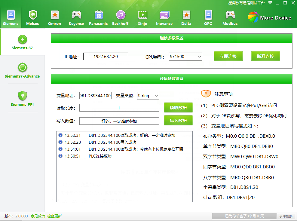Click the 读写参数设置 panel header
The width and height of the screenshot is (297, 221).
[172, 79]
